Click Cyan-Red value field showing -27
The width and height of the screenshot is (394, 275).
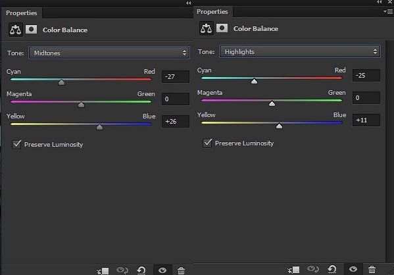tap(176, 76)
